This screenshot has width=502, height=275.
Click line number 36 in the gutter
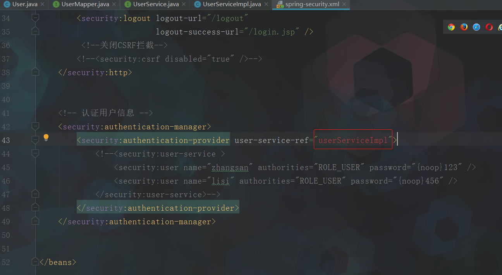point(6,45)
